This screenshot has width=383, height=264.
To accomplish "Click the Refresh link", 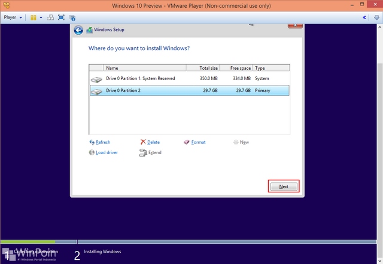I will (103, 142).
